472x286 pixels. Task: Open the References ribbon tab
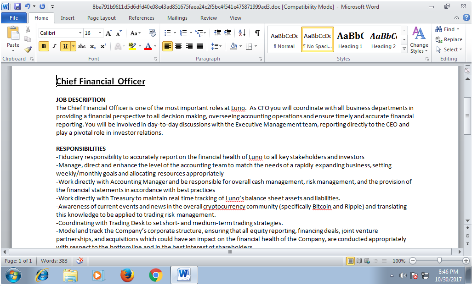[142, 18]
